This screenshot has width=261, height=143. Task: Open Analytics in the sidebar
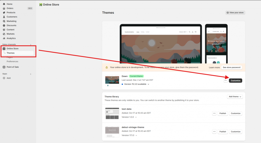tap(11, 38)
